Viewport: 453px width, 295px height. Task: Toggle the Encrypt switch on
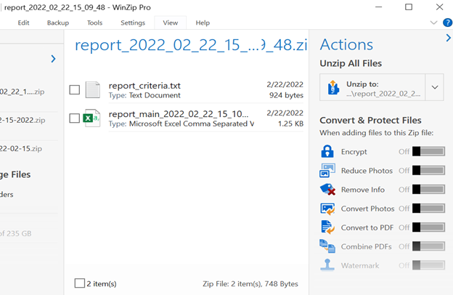pyautogui.click(x=428, y=152)
